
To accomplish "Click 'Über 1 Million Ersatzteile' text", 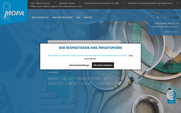I will [40, 3].
